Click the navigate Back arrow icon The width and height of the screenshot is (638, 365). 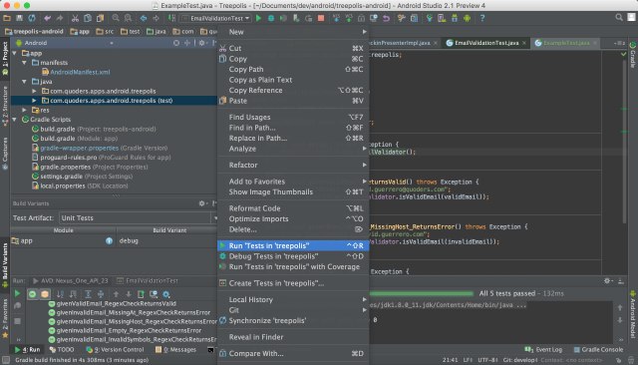point(144,18)
